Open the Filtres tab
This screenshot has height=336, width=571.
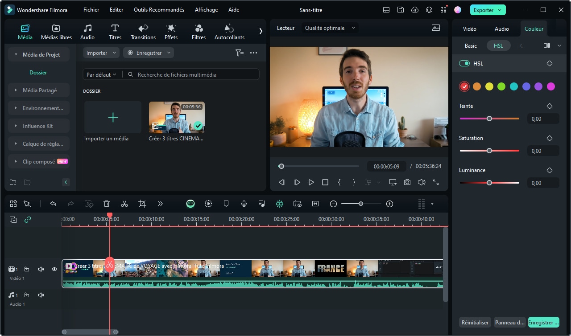pos(199,32)
